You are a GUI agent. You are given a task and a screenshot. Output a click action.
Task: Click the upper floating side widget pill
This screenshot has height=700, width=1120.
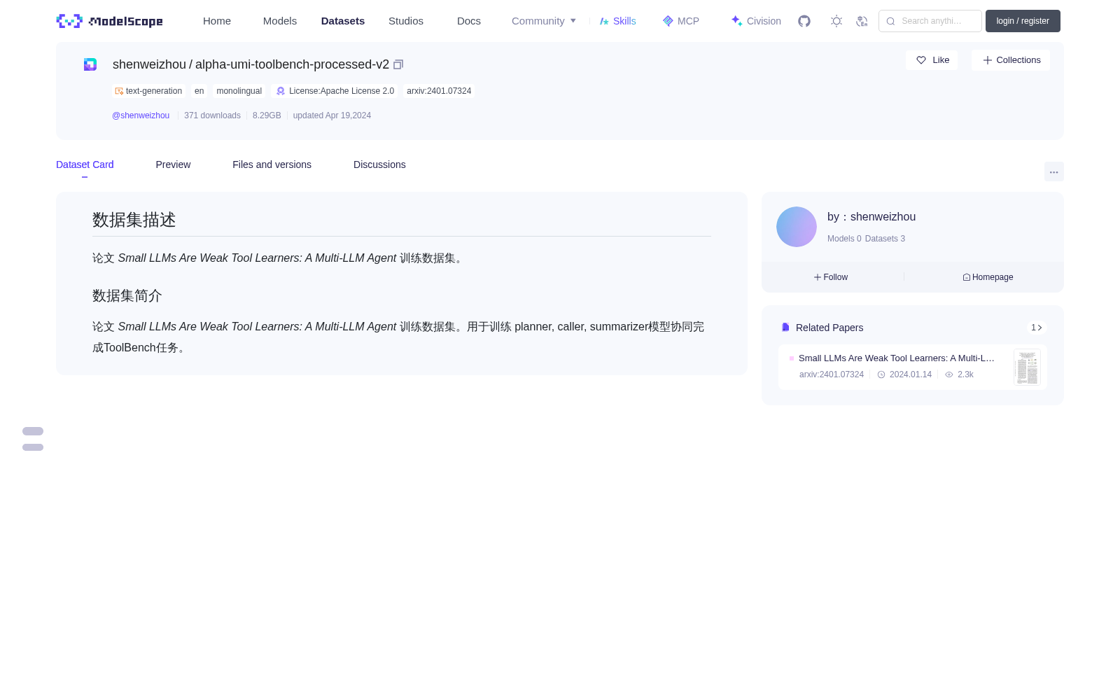pos(33,431)
